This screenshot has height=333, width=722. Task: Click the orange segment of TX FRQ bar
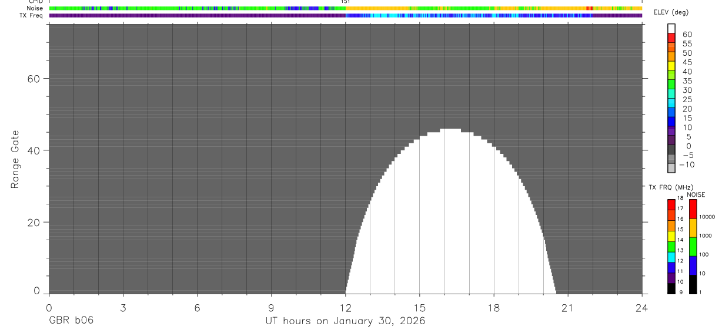(x=671, y=226)
